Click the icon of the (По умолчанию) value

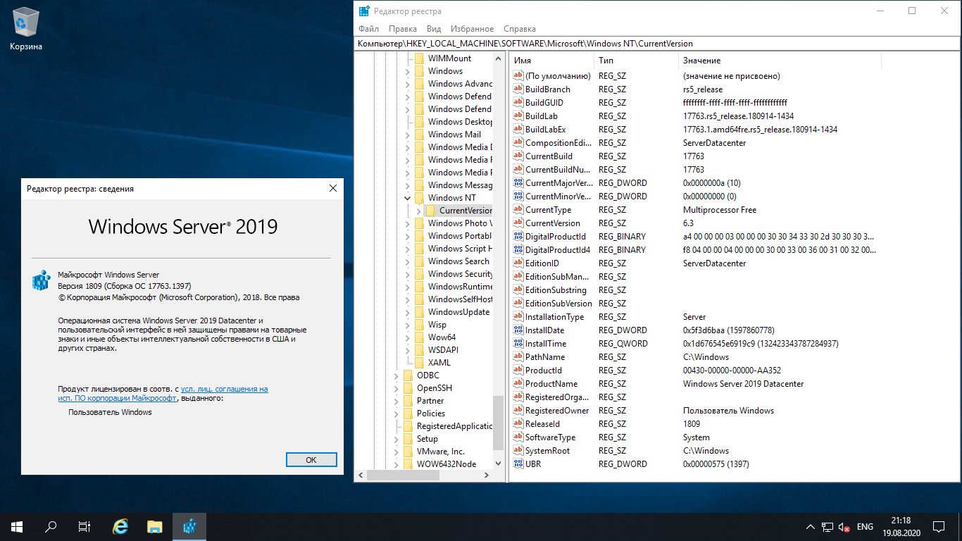518,76
